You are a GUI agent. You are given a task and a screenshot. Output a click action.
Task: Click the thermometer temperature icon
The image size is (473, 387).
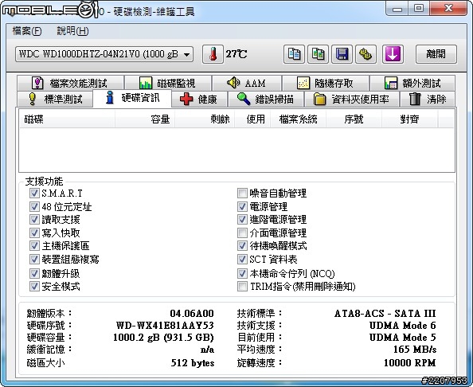point(213,54)
